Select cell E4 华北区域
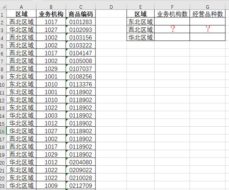Screen dimensions: 229x190 (141, 37)
